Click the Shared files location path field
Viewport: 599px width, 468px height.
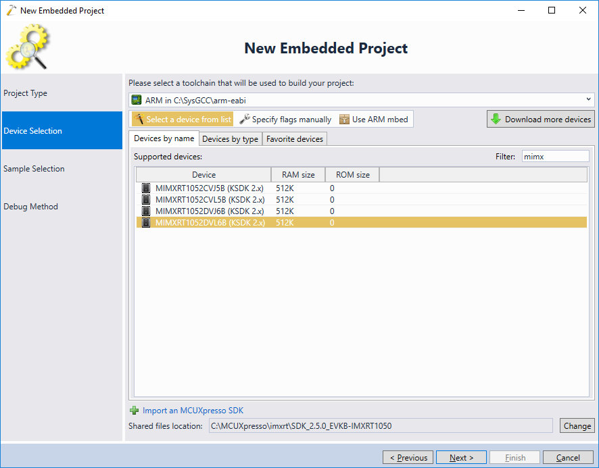tap(381, 425)
